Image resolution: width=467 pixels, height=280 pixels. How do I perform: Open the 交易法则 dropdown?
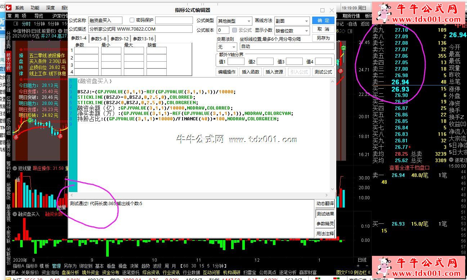[x=227, y=47]
